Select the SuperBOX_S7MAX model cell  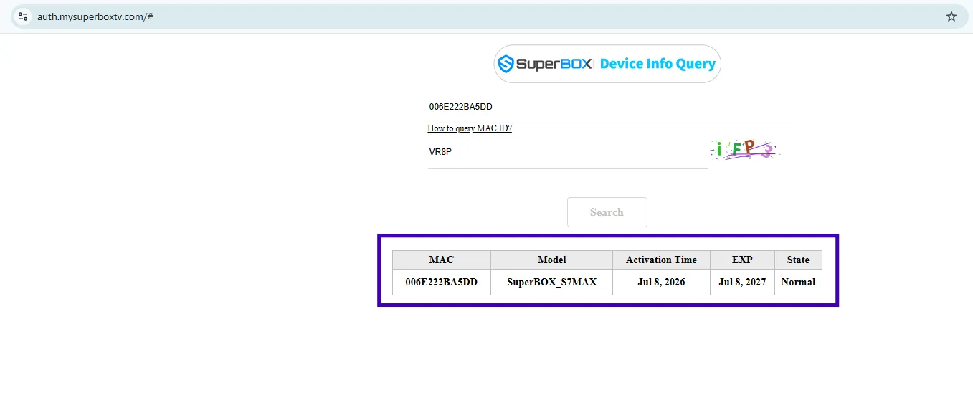click(552, 282)
